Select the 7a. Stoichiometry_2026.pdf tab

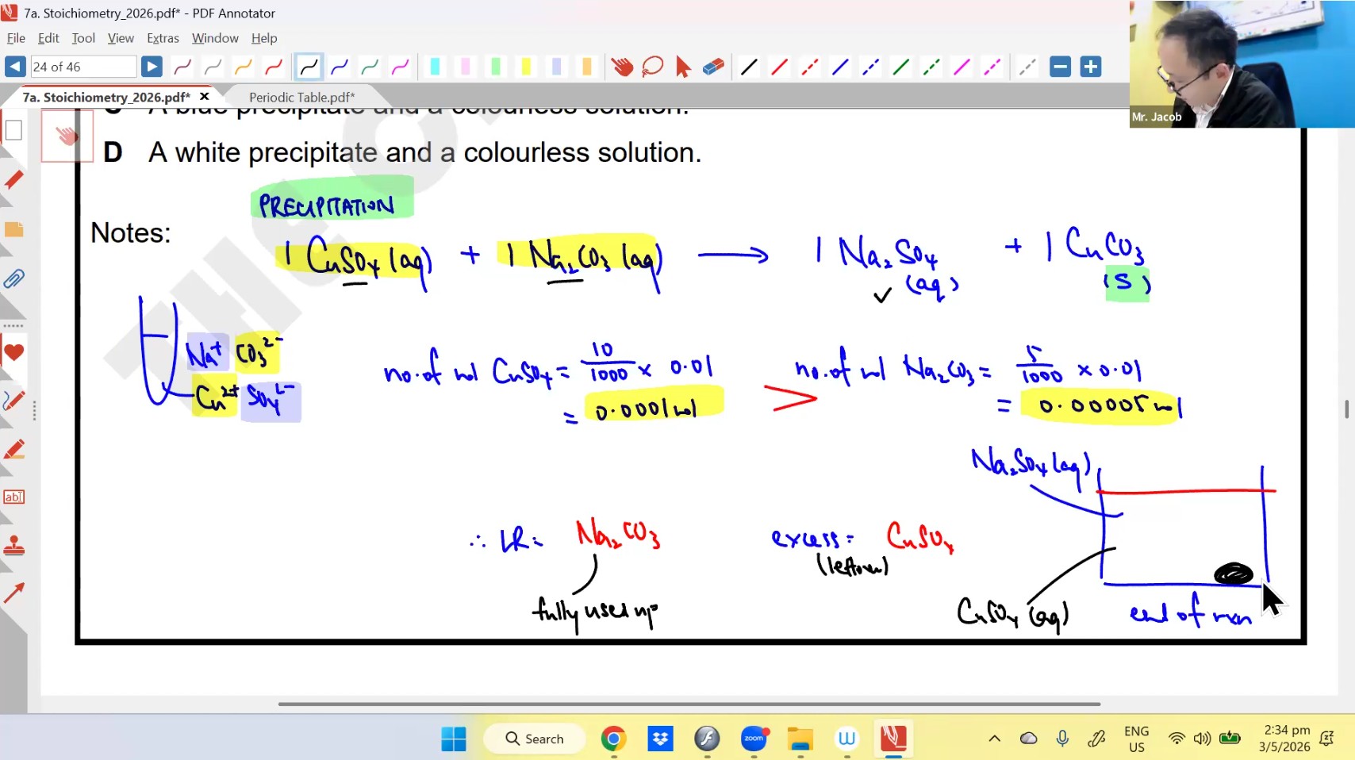coord(106,97)
